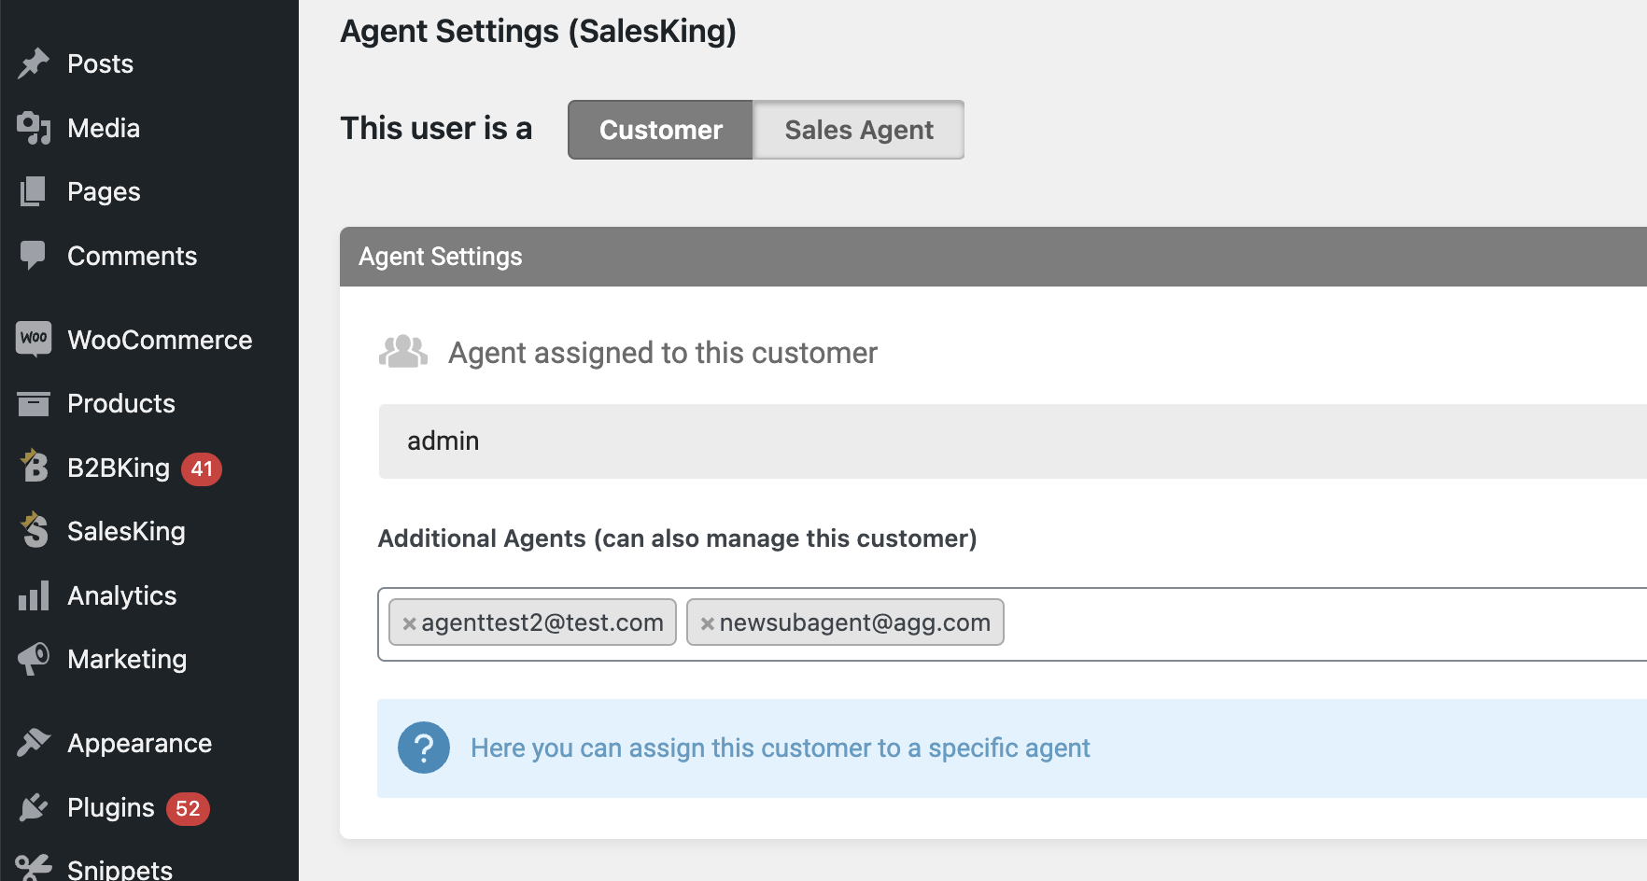Open the Comments menu
1647x881 pixels.
[132, 256]
